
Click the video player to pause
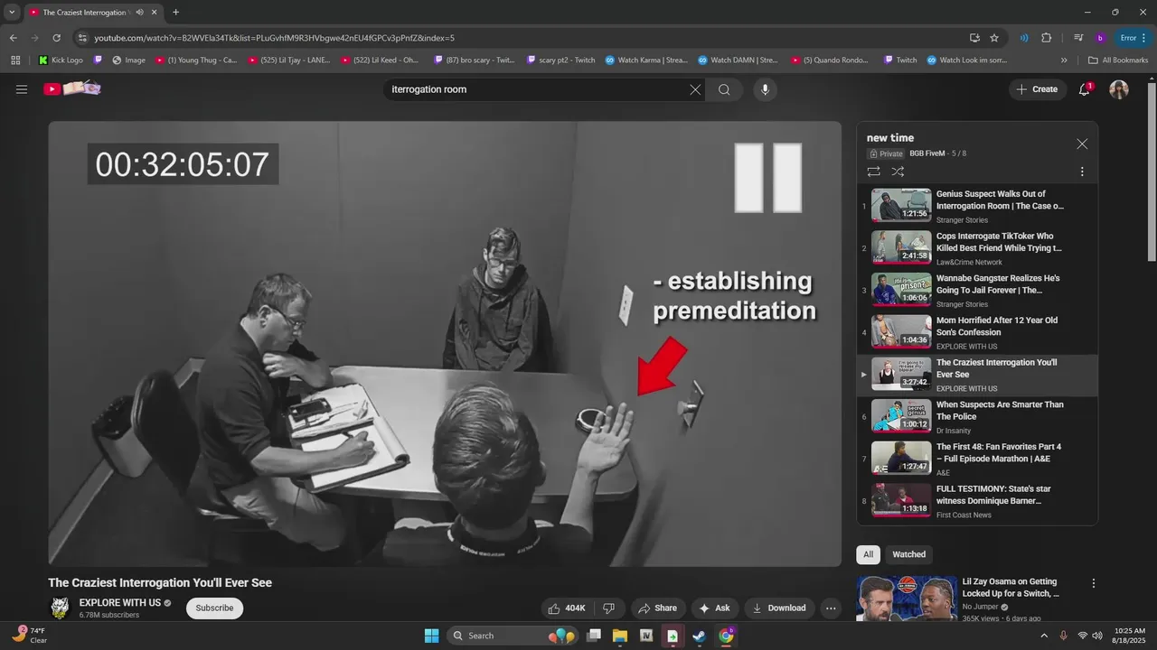click(445, 344)
